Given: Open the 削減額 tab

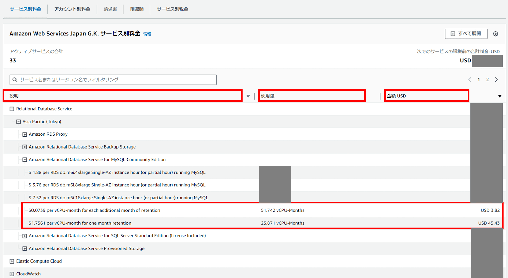Looking at the screenshot, I should coord(137,9).
